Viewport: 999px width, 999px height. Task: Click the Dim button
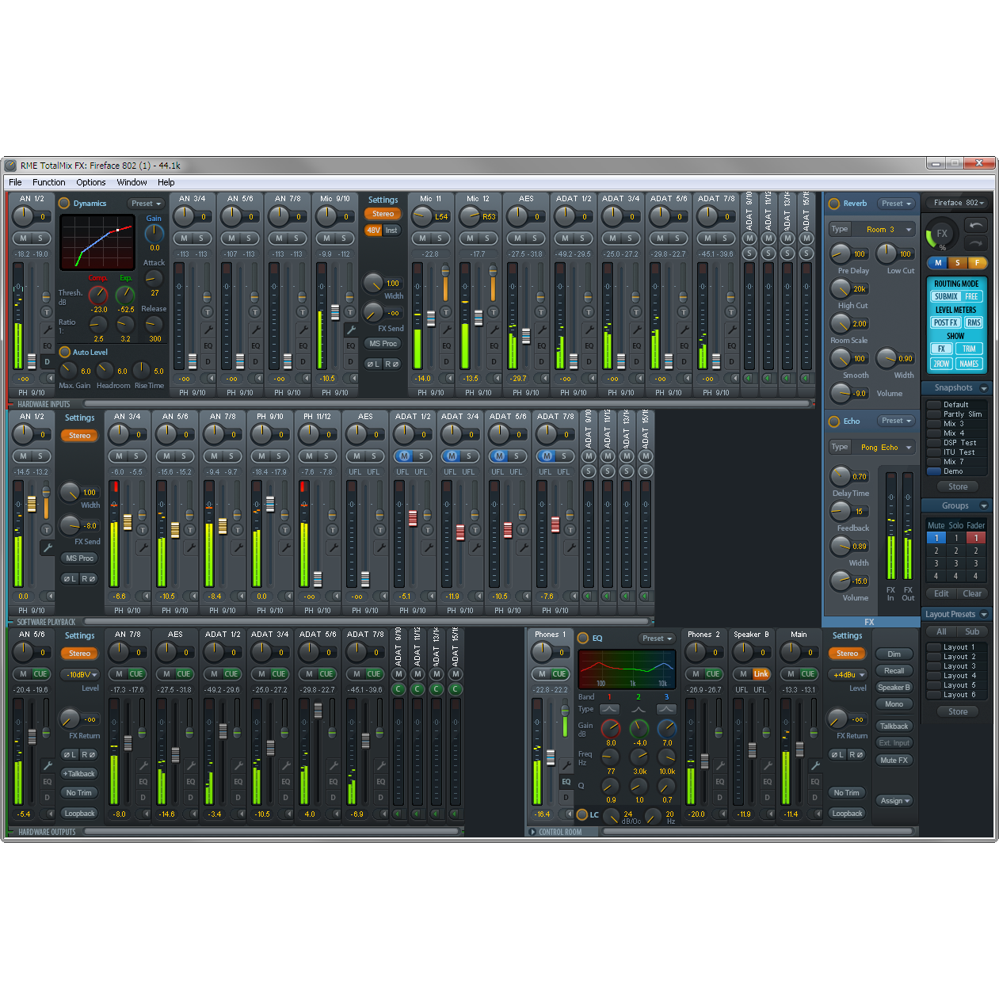894,654
